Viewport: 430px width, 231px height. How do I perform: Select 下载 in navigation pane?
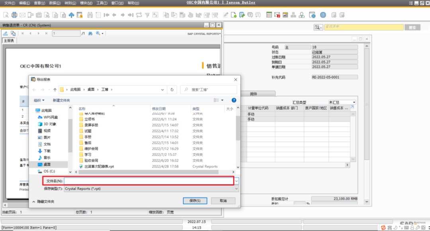point(47,151)
